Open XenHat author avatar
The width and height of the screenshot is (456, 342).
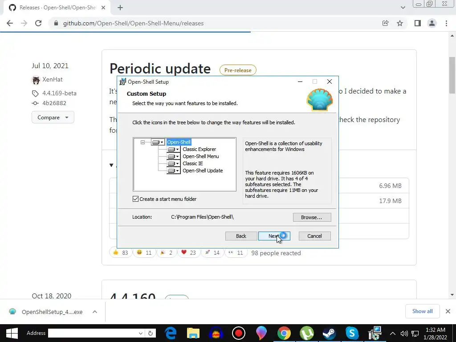36,80
